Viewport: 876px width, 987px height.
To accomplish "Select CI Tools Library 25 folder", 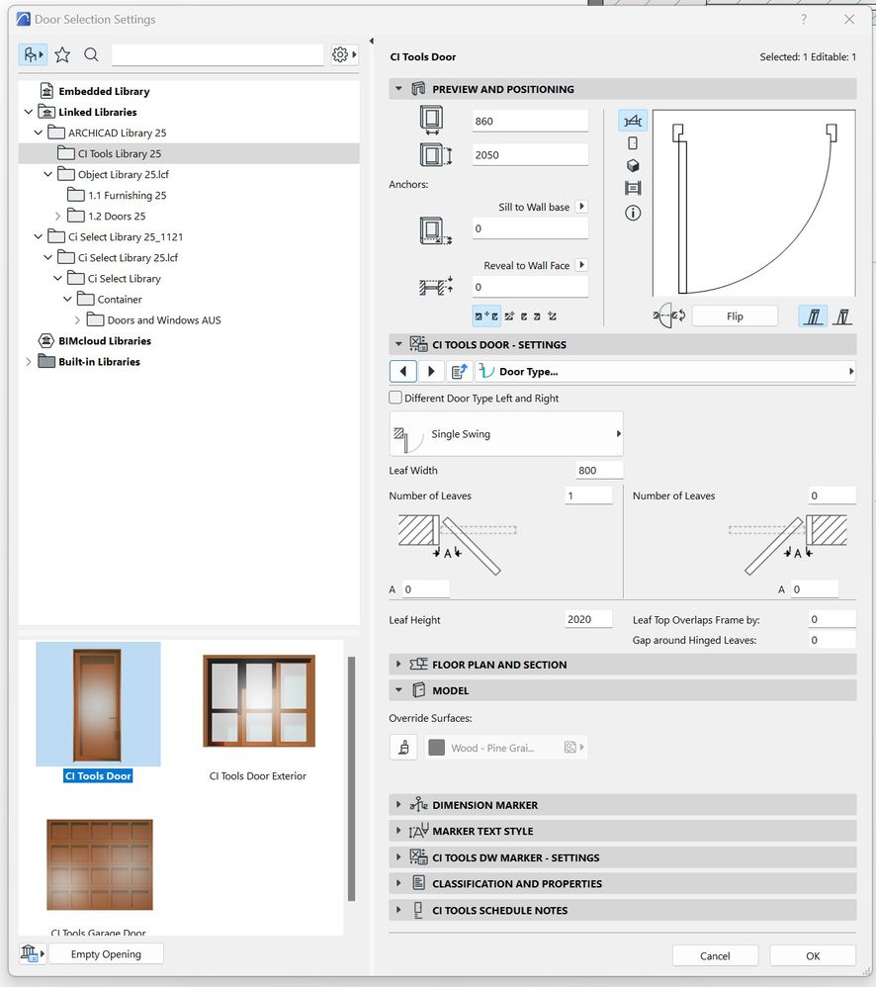I will pos(120,153).
